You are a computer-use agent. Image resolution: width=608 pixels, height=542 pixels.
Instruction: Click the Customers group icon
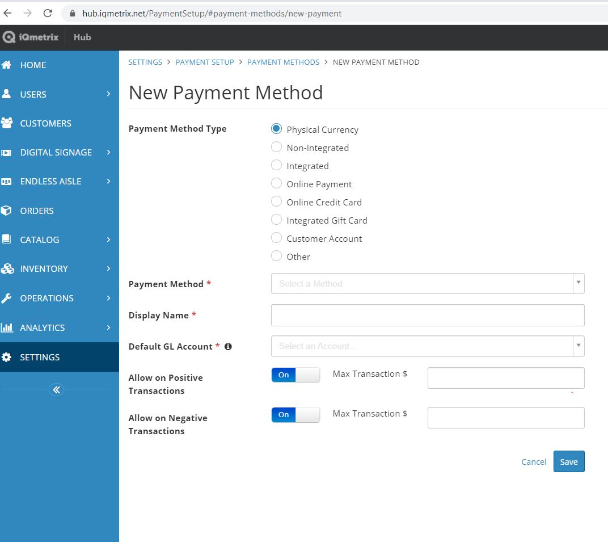click(7, 123)
